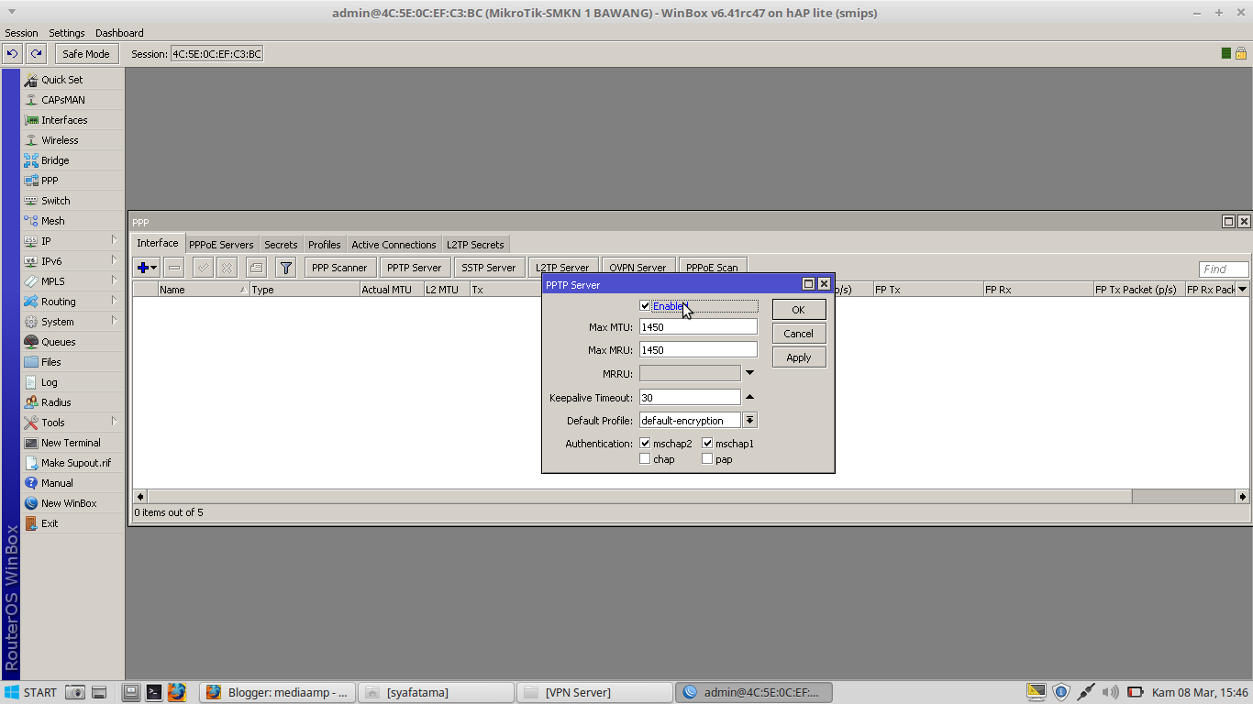Click the enable (checkmark) button in PPP toolbar
1253x704 pixels.
pos(203,268)
